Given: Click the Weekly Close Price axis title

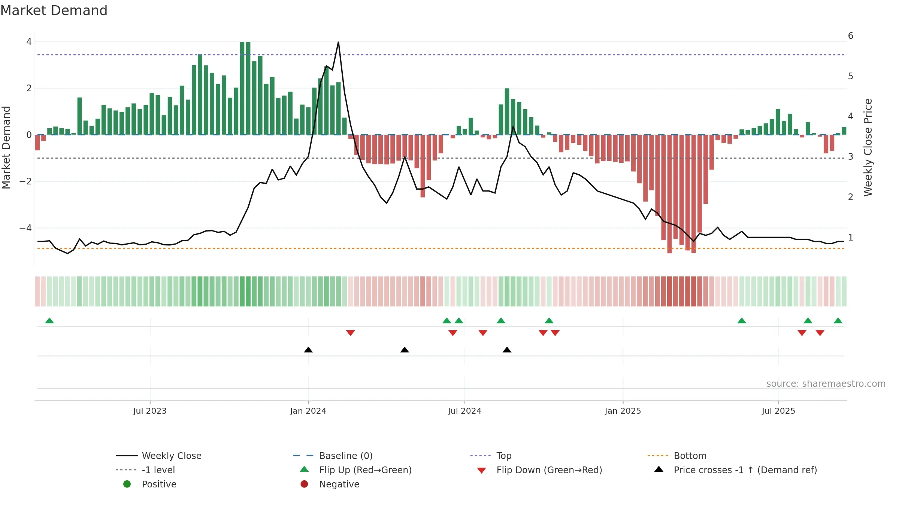Looking at the screenshot, I should point(868,147).
